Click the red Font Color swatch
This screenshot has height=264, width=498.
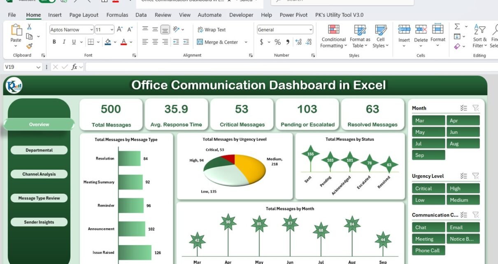point(124,42)
